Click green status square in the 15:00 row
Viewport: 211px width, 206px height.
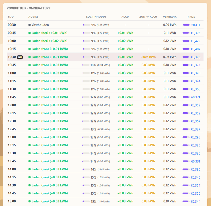(x=30, y=201)
